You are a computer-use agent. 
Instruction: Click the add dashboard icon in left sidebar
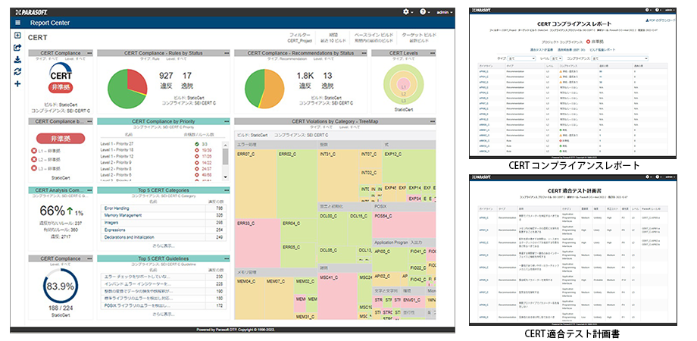pyautogui.click(x=17, y=36)
